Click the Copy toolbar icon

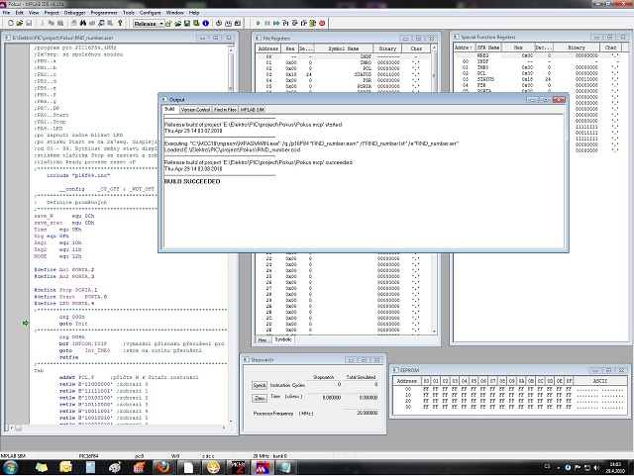(52, 23)
